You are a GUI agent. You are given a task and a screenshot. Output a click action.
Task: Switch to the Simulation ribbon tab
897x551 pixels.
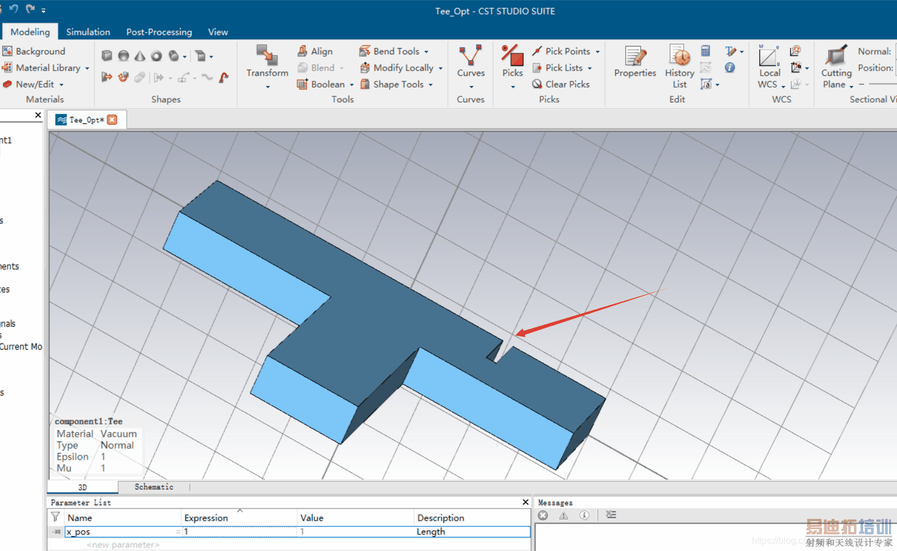tap(88, 32)
